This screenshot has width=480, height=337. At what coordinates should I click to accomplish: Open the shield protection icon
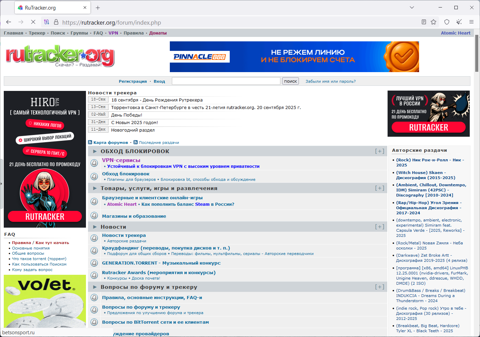point(447,22)
